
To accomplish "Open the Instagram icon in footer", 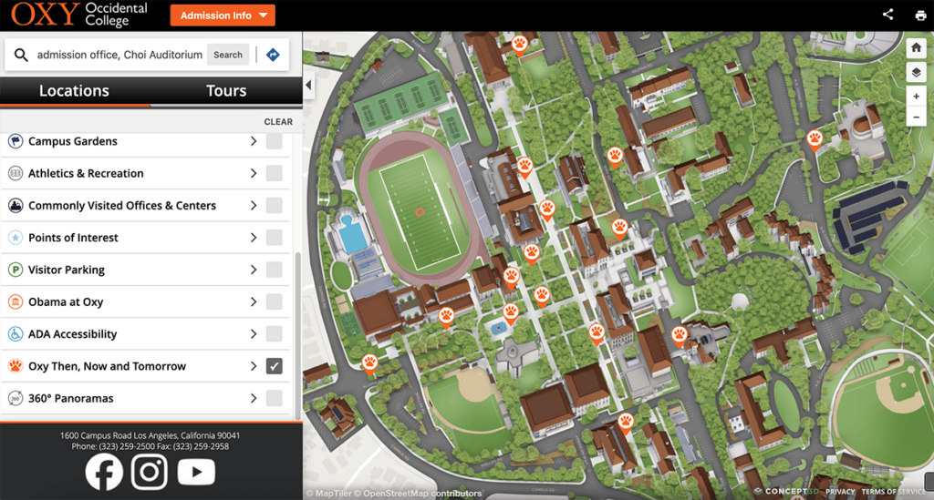I will coord(150,471).
